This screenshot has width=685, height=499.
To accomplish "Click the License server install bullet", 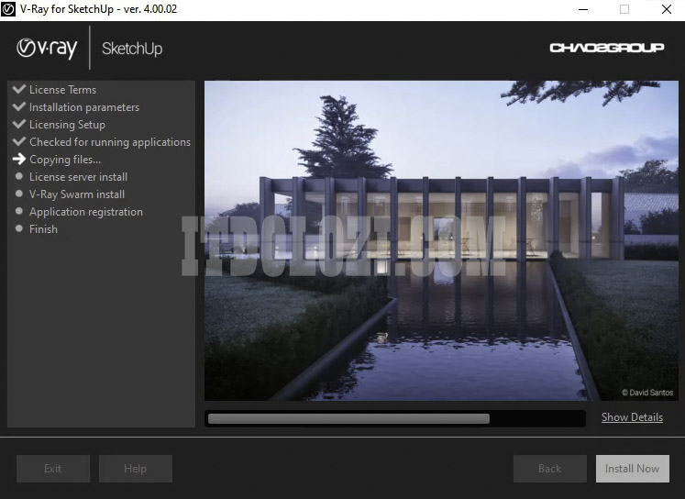I will coord(18,177).
